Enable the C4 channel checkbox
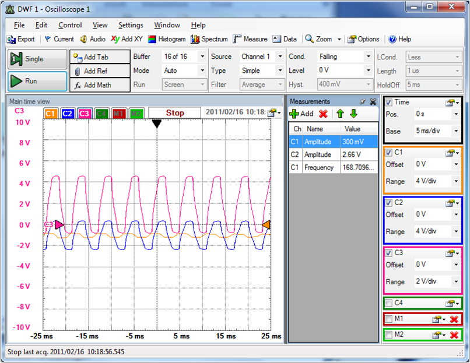The height and width of the screenshot is (363, 470). pyautogui.click(x=389, y=303)
